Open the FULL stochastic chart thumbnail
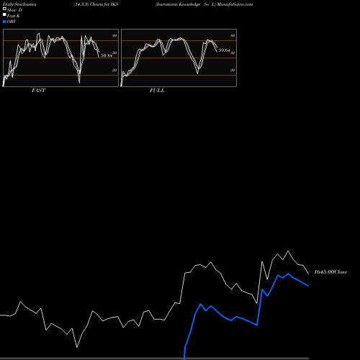This screenshot has height=360, width=360. (x=179, y=58)
